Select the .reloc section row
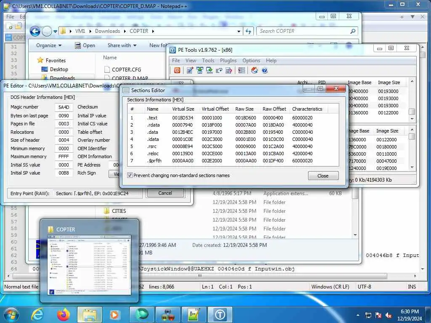 coord(233,154)
